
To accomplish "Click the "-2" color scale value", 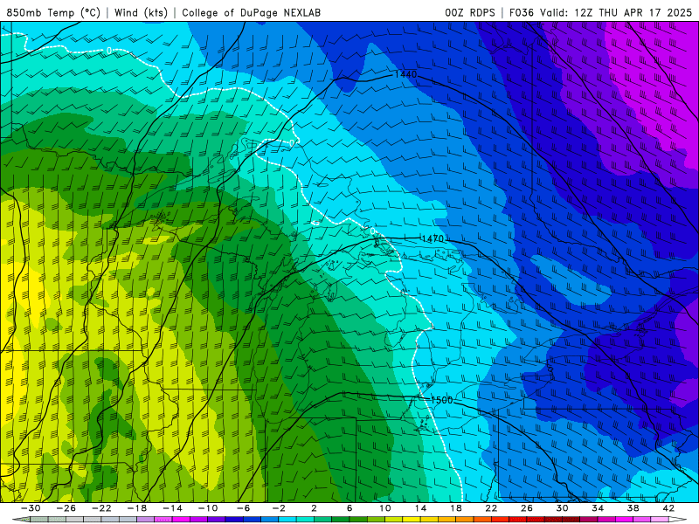I will 279,508.
